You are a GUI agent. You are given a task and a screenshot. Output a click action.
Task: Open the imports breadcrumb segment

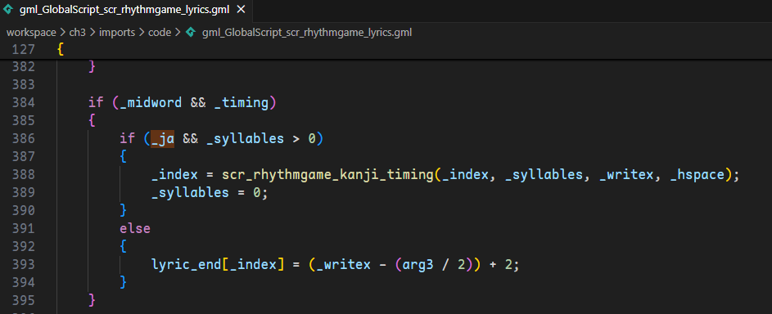coord(117,33)
